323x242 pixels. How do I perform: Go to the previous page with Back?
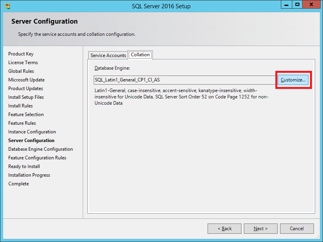(x=225, y=229)
